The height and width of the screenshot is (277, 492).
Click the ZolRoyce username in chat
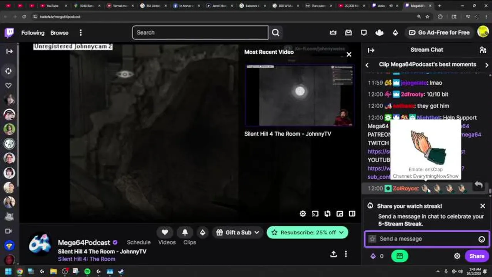pos(405,189)
